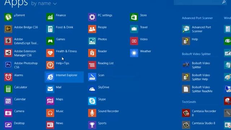Click the sort dropdown chevron arrow
This screenshot has height=130, width=231.
click(55, 4)
